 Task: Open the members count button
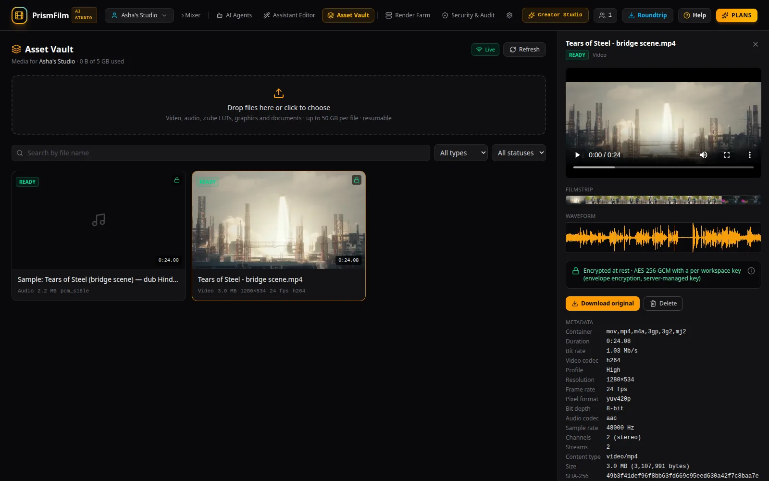606,15
